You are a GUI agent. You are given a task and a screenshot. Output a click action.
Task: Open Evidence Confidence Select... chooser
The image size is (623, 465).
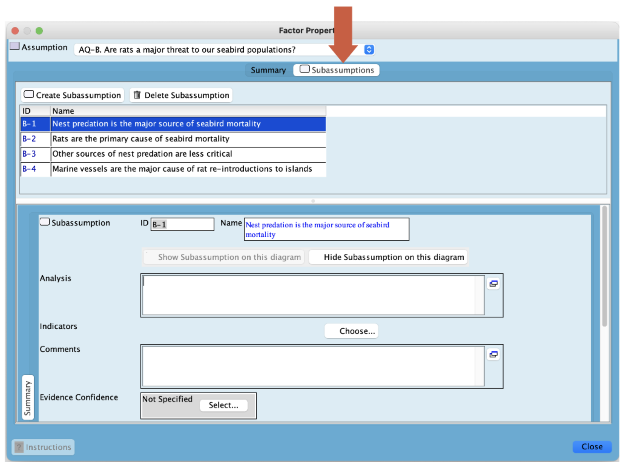(223, 405)
